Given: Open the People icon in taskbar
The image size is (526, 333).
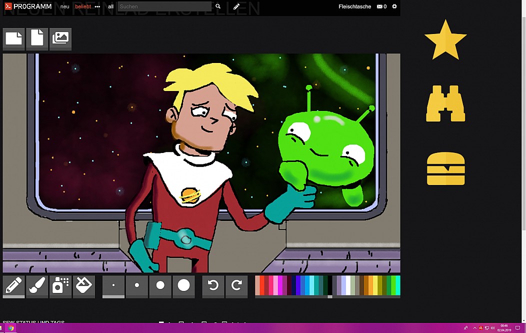Looking at the screenshot, I should [465, 328].
